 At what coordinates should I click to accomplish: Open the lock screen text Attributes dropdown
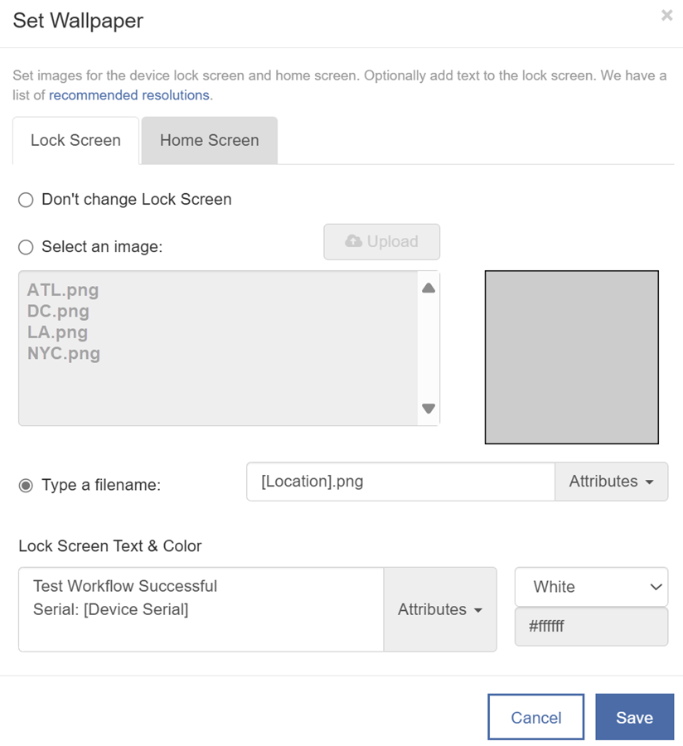(440, 609)
